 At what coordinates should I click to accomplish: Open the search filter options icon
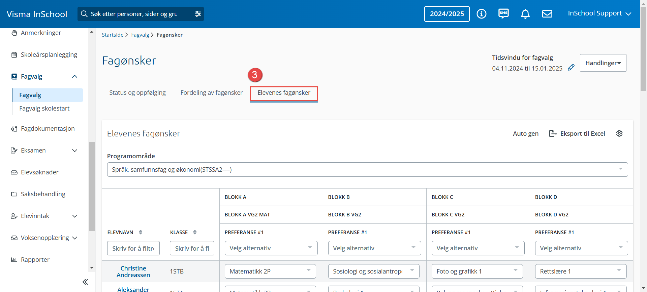(198, 14)
